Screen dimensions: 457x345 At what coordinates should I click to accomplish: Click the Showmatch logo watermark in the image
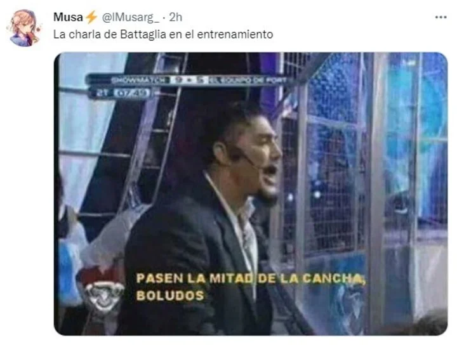tap(102, 292)
